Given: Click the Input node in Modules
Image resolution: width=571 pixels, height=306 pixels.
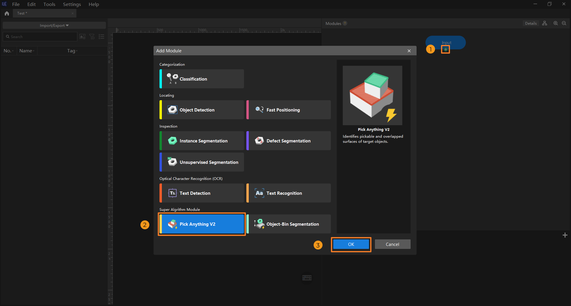Looking at the screenshot, I should click(446, 42).
